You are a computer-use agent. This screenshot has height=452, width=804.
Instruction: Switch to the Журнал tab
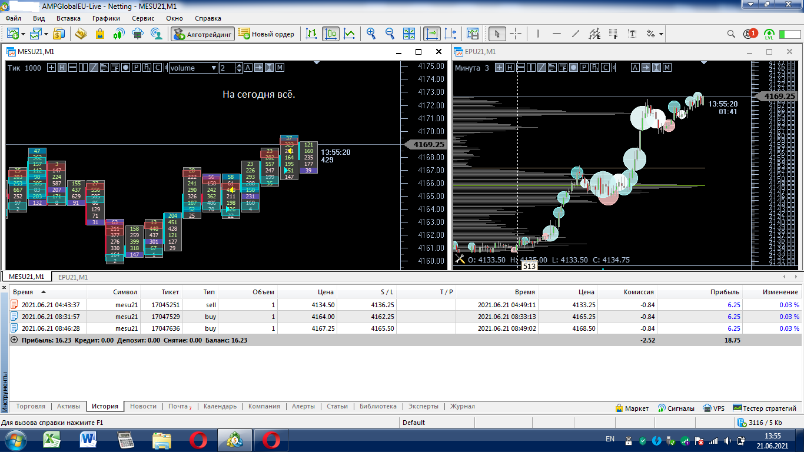click(x=462, y=406)
